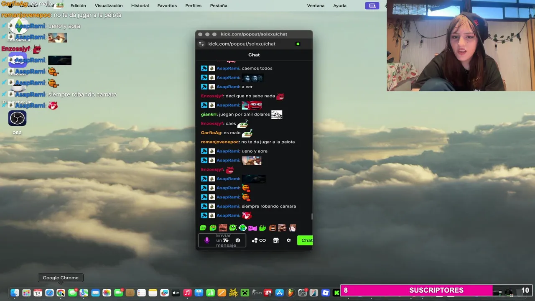Launch Apple TV from the Dock

click(176, 293)
